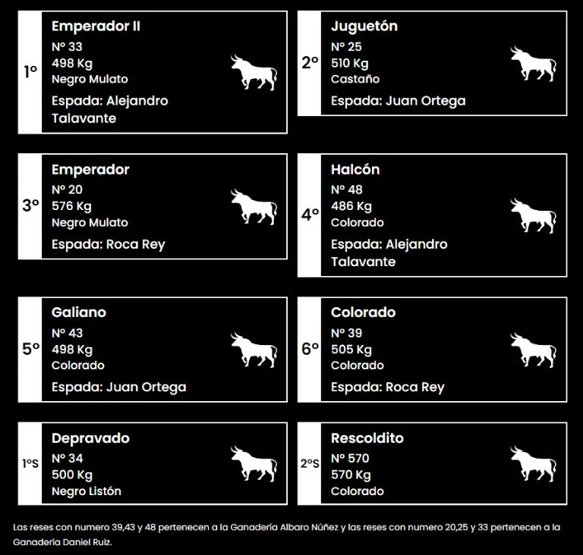Click the Halcón bull name heading
This screenshot has height=555, width=583.
click(355, 170)
